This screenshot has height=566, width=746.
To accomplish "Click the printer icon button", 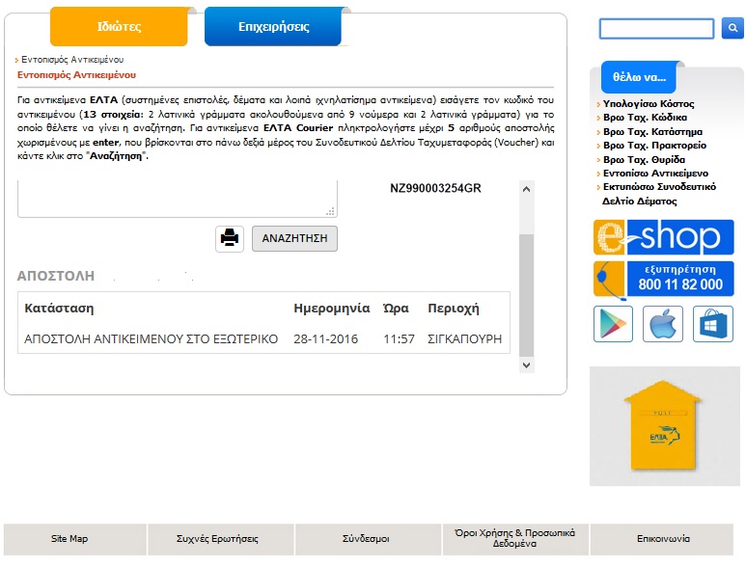I will pyautogui.click(x=230, y=238).
